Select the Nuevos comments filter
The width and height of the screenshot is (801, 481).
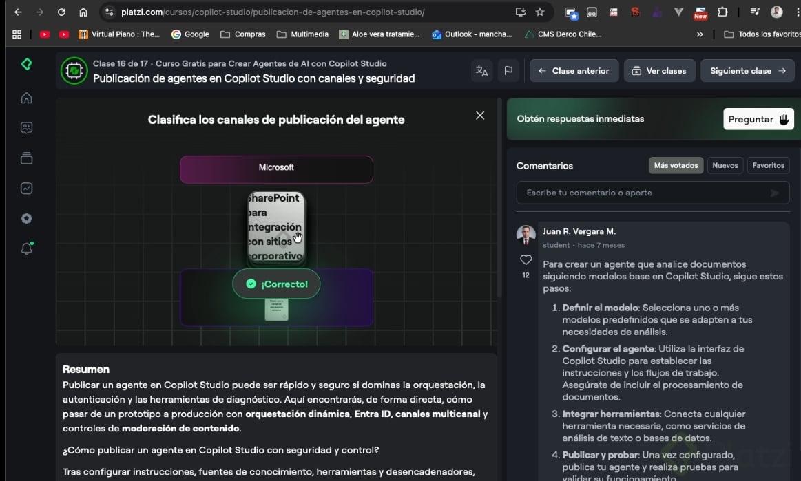pos(725,165)
